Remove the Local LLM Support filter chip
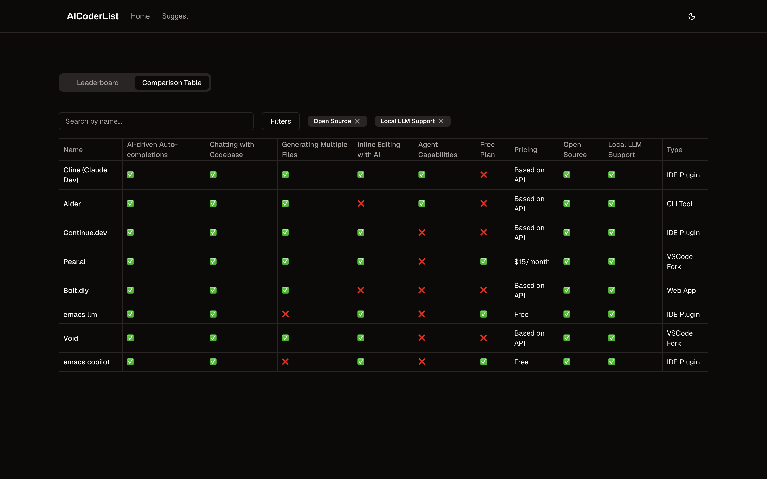This screenshot has height=479, width=767. coord(441,121)
